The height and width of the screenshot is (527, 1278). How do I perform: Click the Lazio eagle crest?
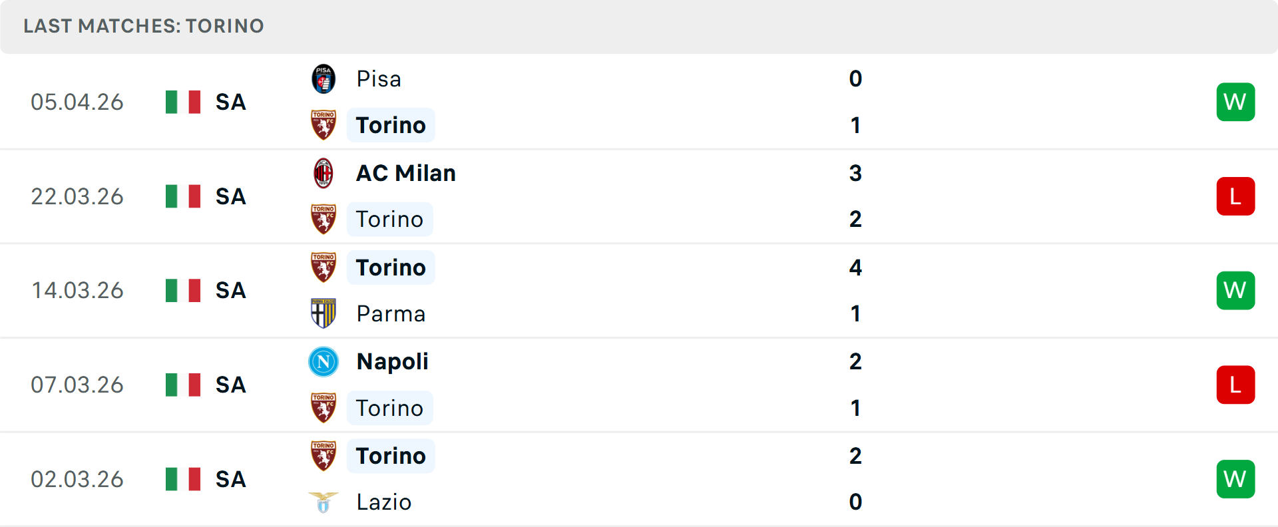(x=323, y=502)
